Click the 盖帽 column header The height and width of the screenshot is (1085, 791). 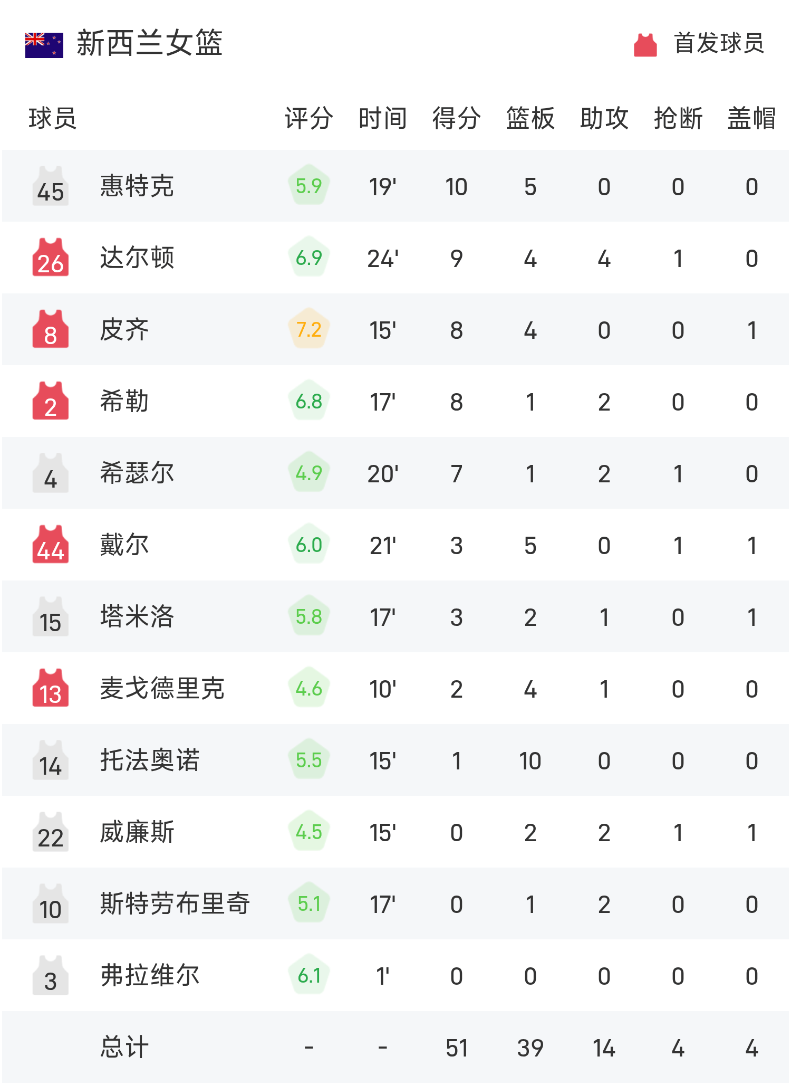click(x=751, y=118)
